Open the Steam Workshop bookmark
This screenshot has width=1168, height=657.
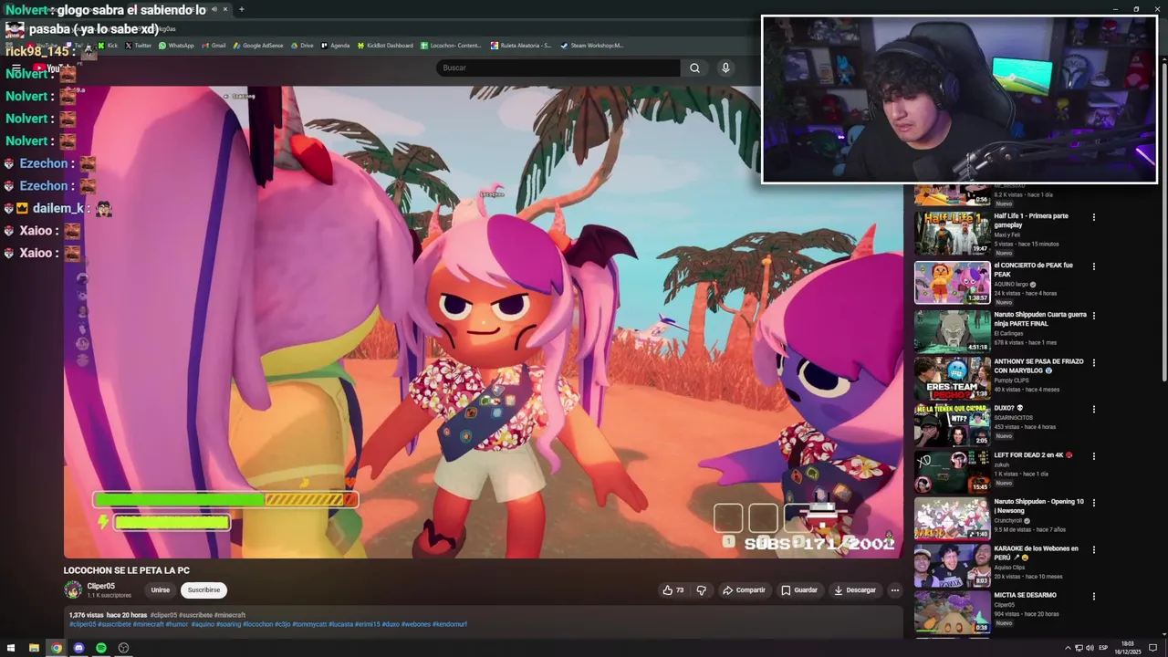coord(591,45)
